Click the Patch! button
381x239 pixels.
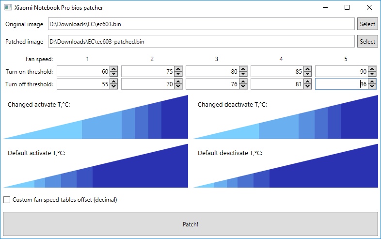(190, 224)
